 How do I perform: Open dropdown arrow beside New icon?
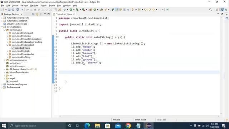coord(6,10)
